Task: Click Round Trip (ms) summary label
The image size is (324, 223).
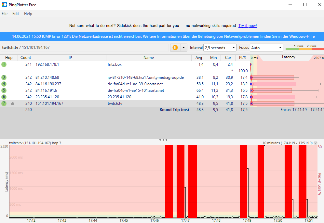Action: [x=174, y=110]
